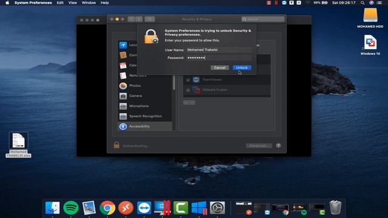The width and height of the screenshot is (388, 218).
Task: Open the Advanced... button
Action: click(259, 145)
